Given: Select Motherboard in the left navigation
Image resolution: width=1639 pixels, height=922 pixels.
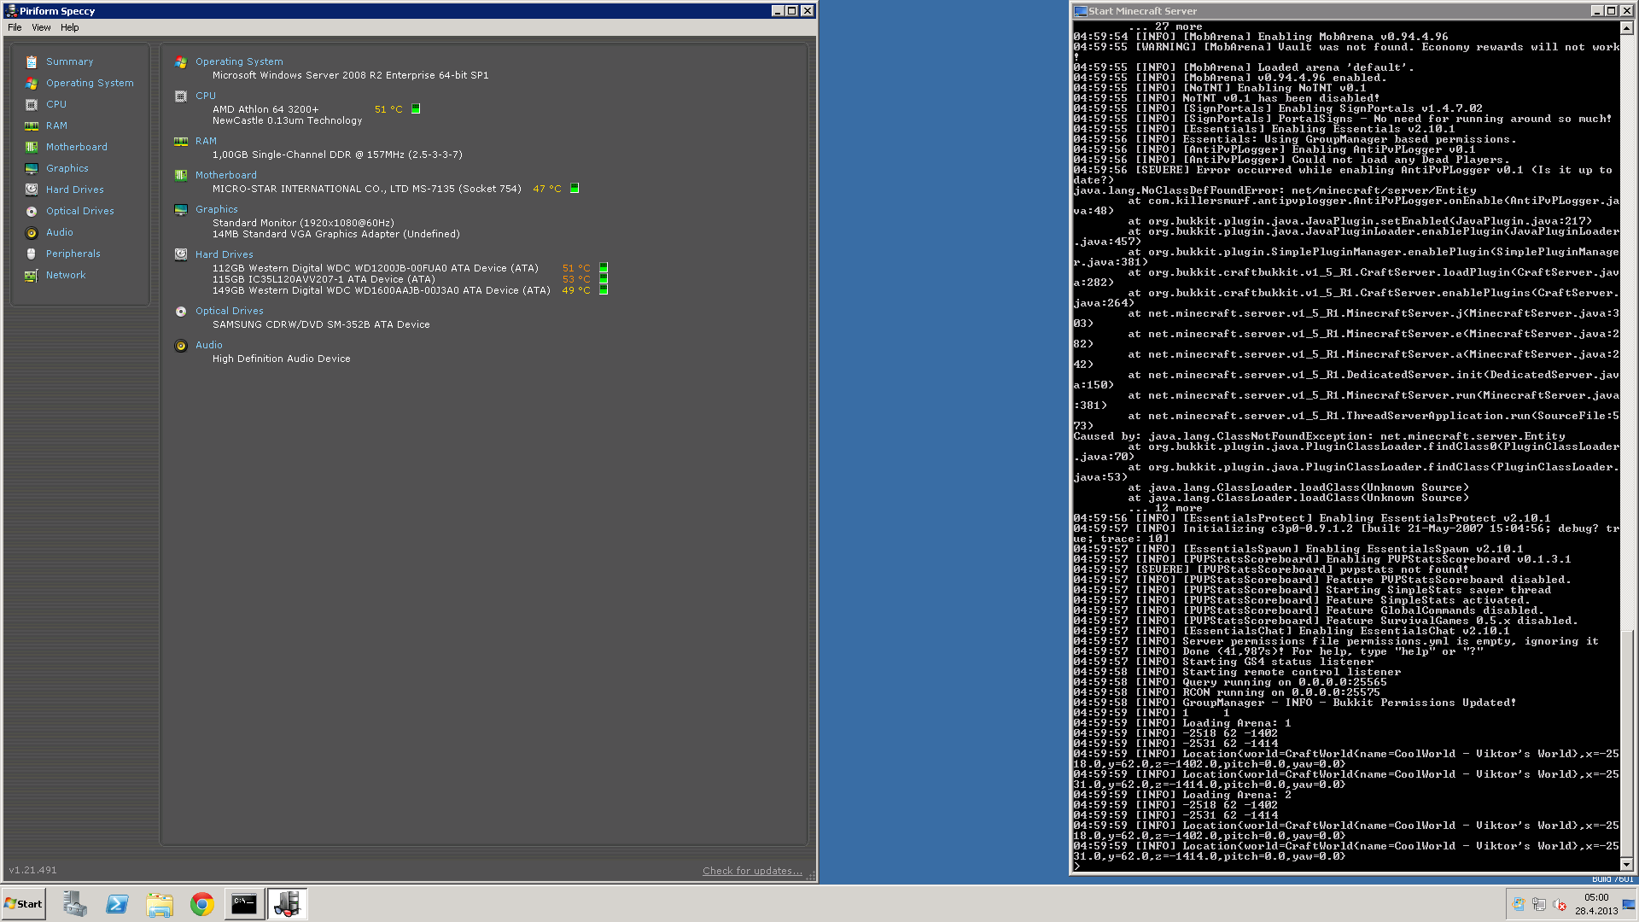Looking at the screenshot, I should tap(76, 147).
